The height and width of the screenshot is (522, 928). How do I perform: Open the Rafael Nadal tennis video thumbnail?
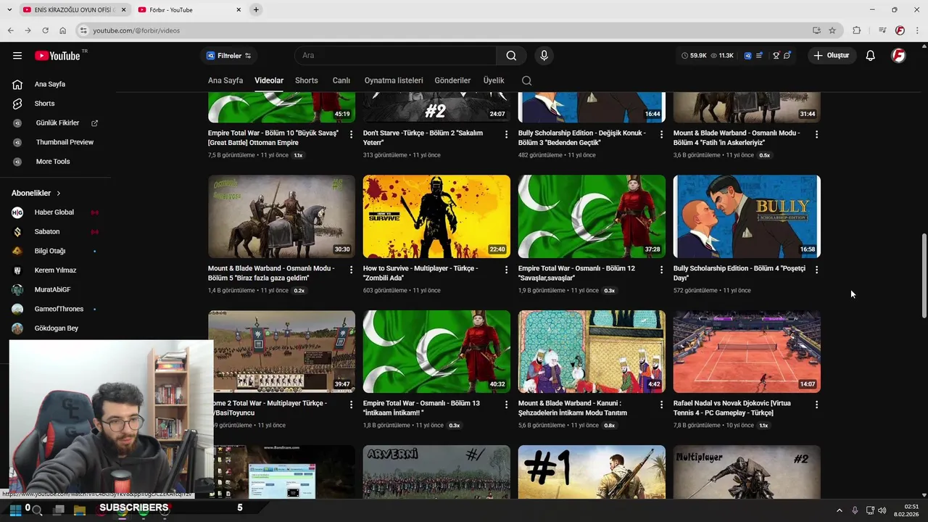coord(747,352)
